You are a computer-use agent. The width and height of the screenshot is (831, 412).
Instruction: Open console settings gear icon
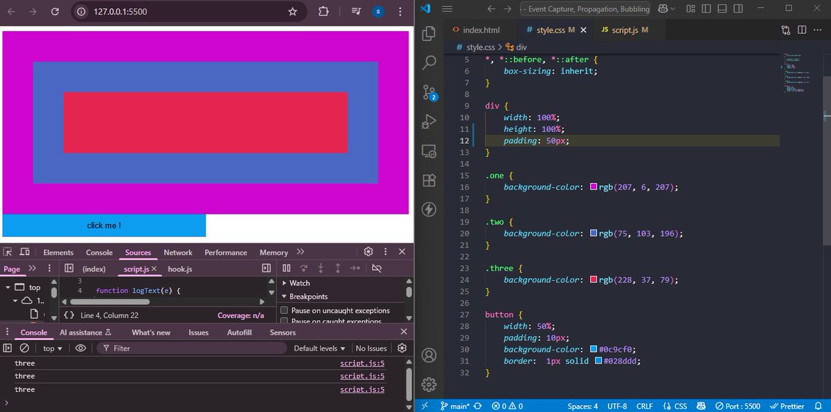(402, 348)
